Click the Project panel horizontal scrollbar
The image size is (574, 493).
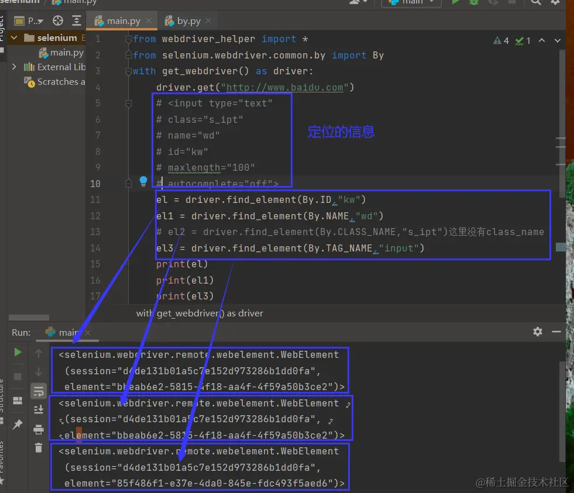[x=29, y=318]
